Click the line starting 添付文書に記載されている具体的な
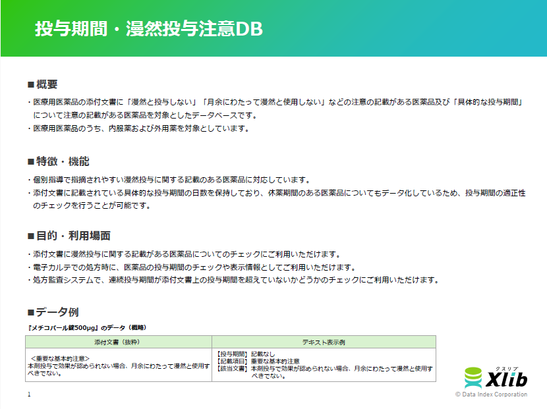Image resolution: width=547 pixels, height=409 pixels. (277, 193)
